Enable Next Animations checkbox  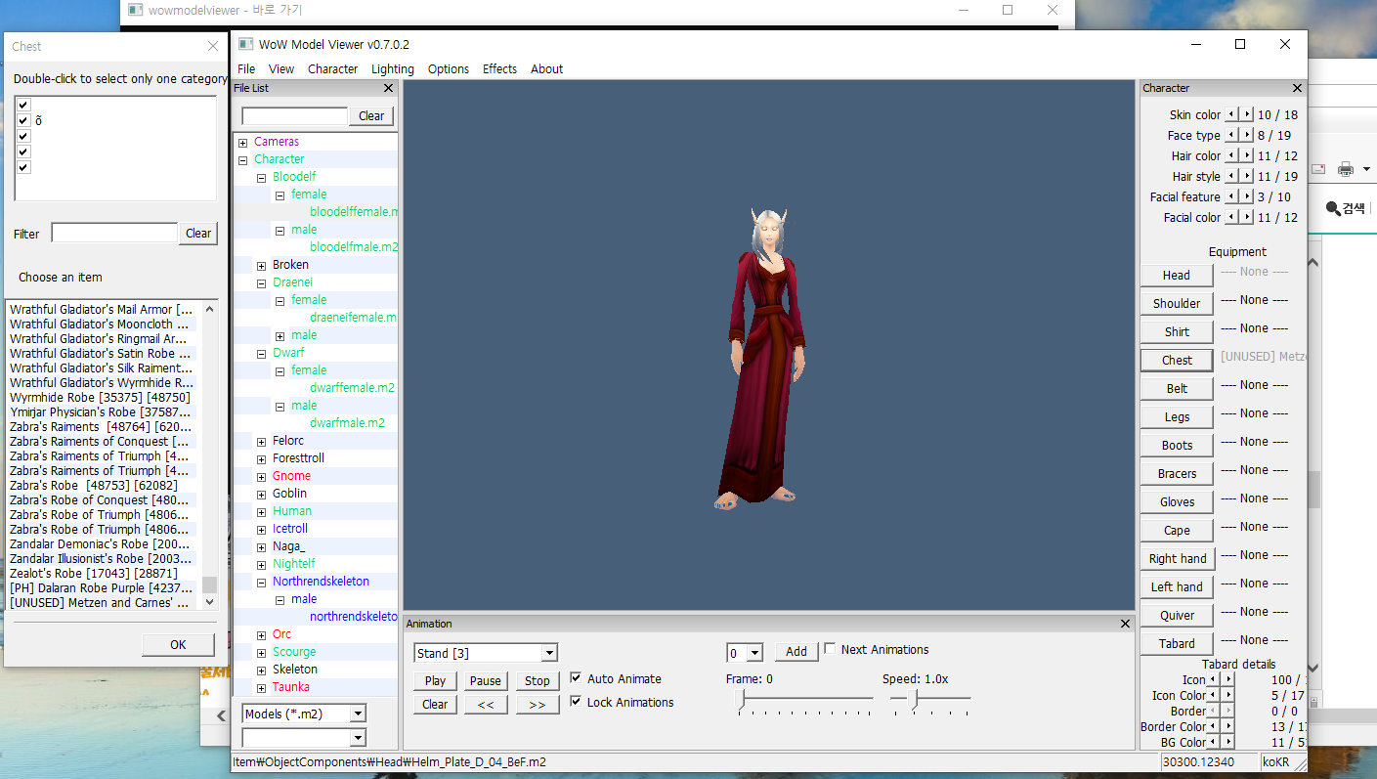click(x=830, y=649)
